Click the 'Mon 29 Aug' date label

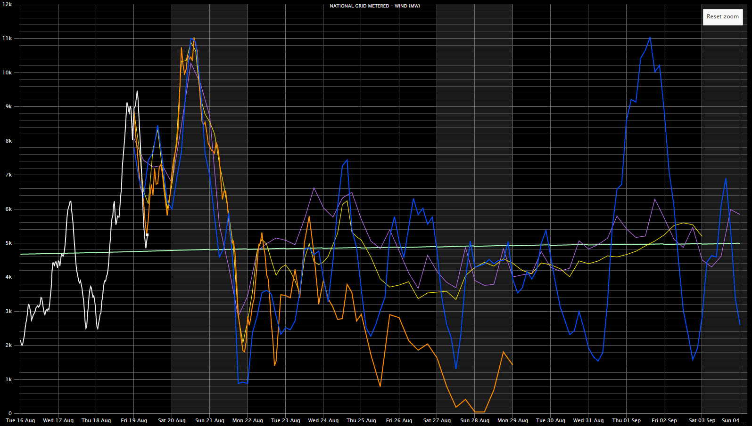point(512,420)
